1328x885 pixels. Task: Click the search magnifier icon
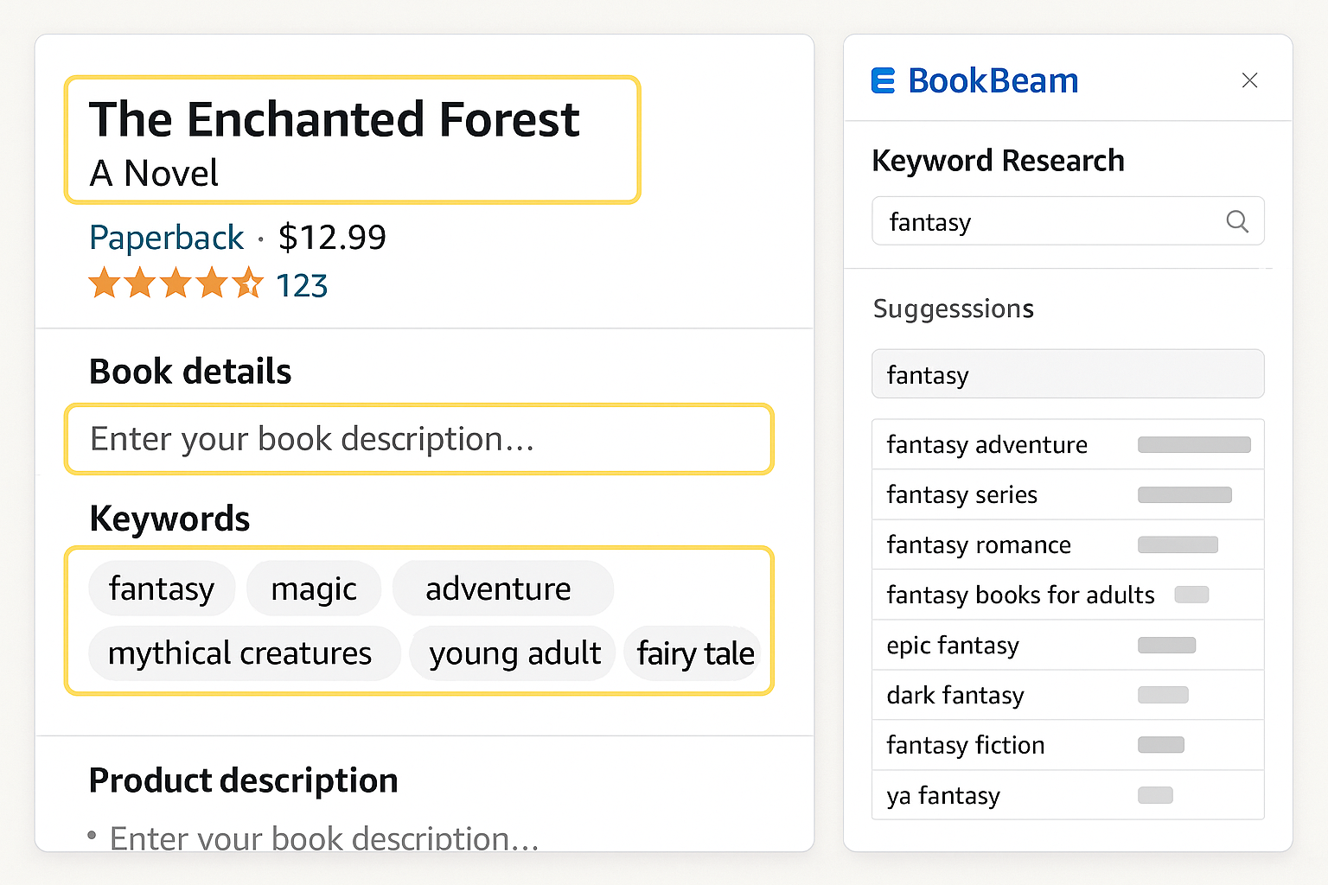tap(1238, 221)
